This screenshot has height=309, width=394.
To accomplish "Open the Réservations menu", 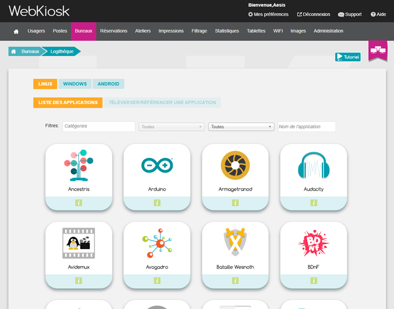I will click(114, 31).
